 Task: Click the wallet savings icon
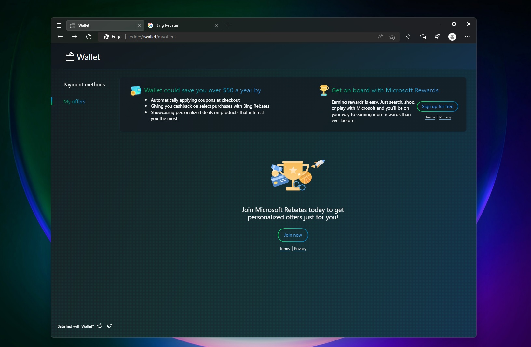tap(136, 90)
